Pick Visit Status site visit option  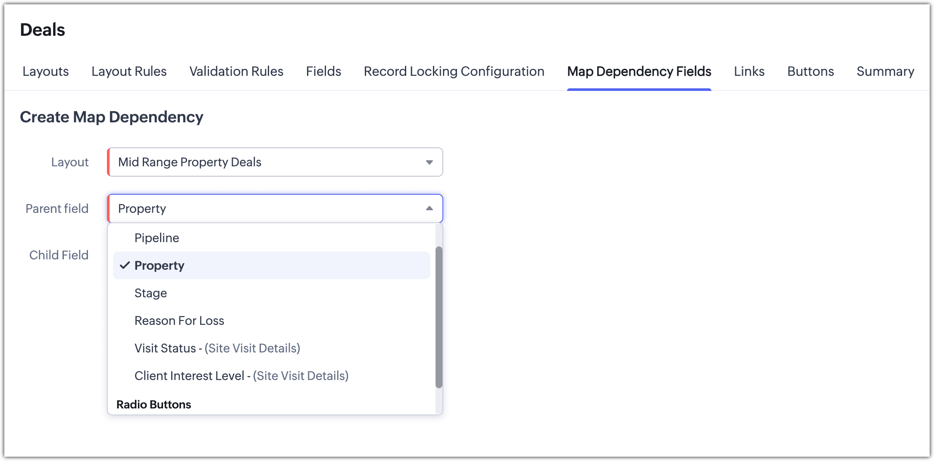click(217, 348)
